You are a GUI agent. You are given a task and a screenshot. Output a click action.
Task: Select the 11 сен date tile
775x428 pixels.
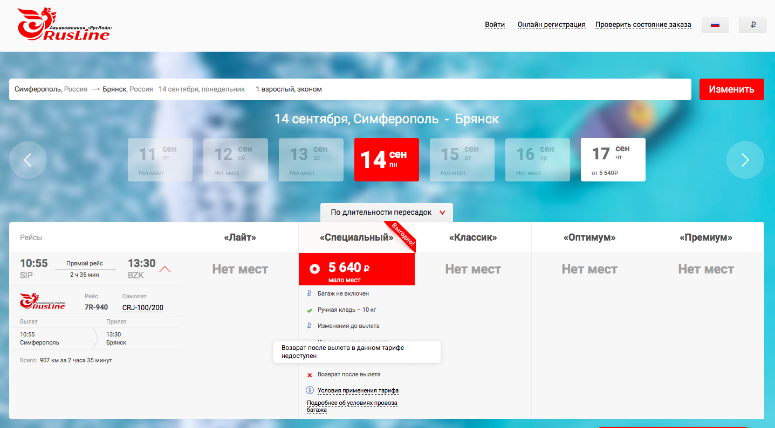[x=160, y=160]
